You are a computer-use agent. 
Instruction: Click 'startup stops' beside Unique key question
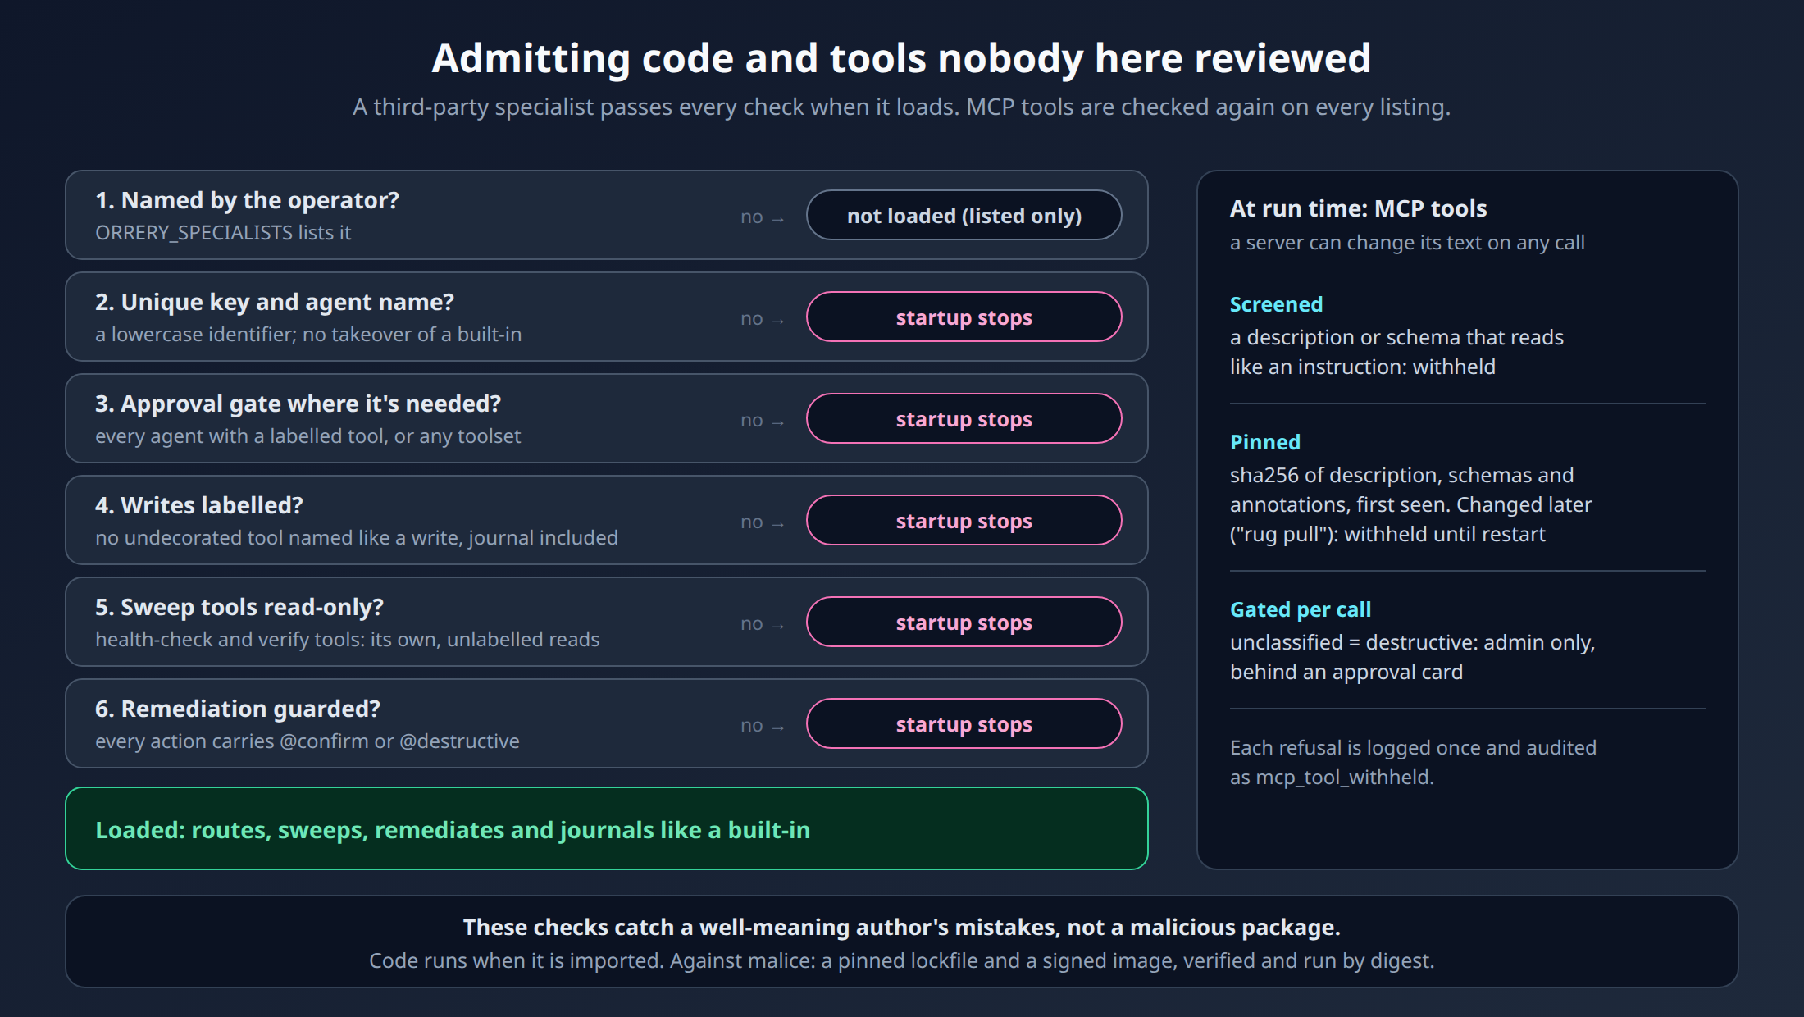pos(963,317)
